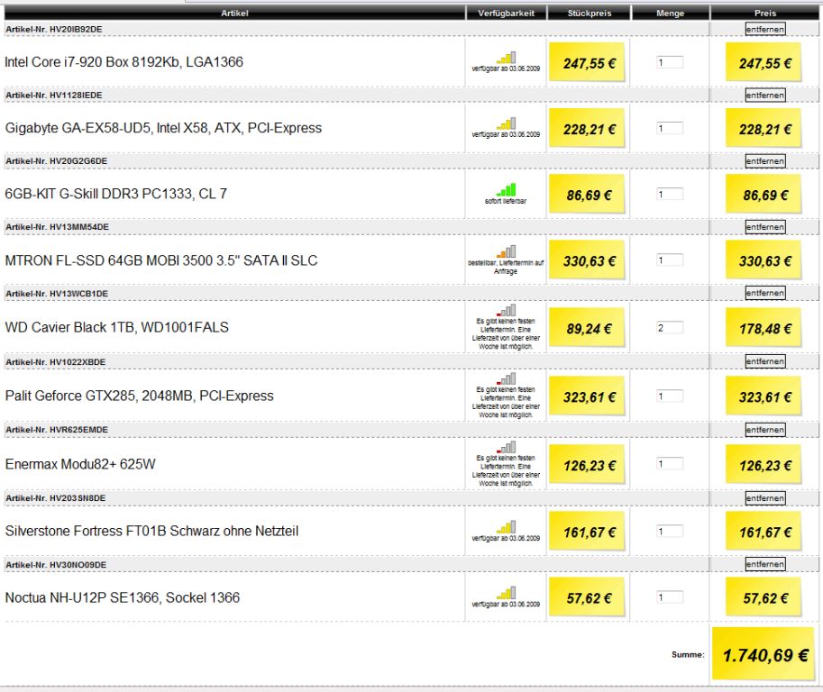Open Gigabyte GA-EX58-UD5 product name
823x692 pixels.
click(163, 128)
